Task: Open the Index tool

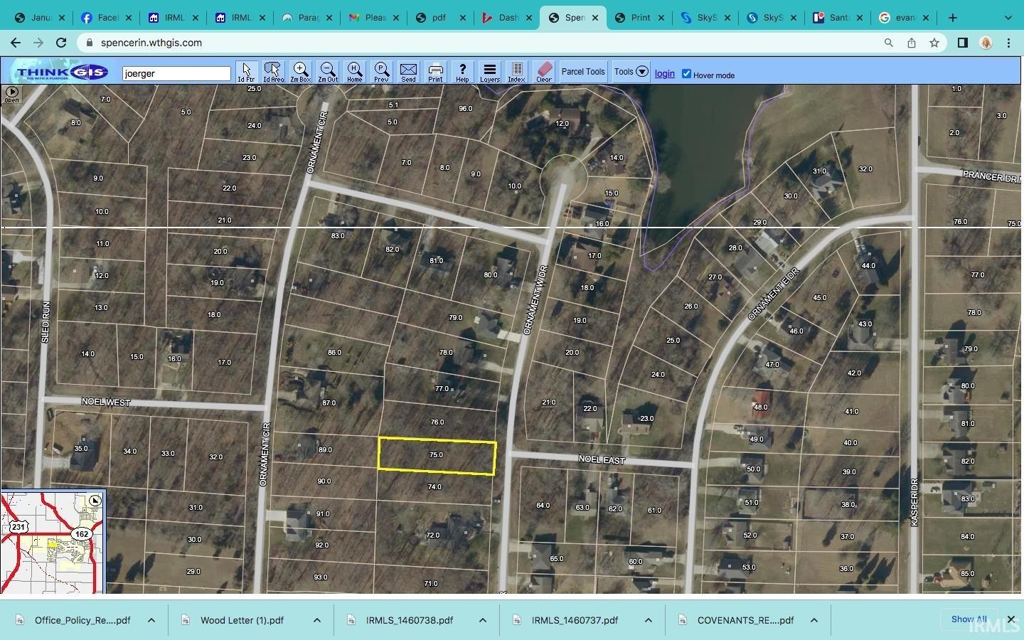Action: pyautogui.click(x=516, y=72)
